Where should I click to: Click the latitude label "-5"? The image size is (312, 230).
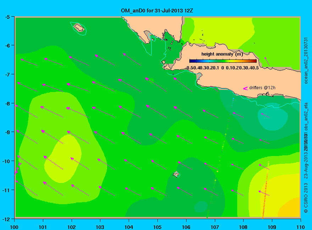point(7,17)
